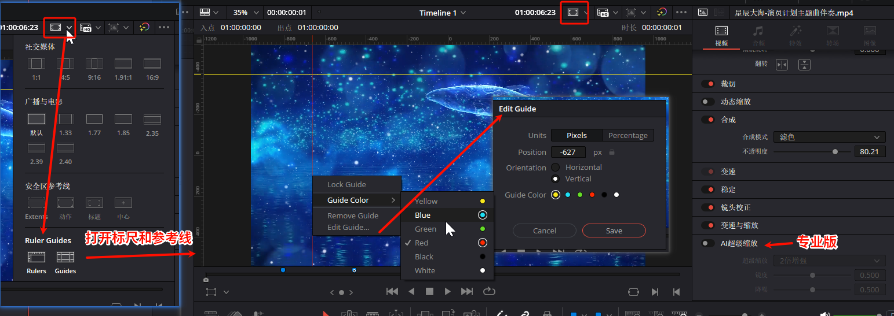The image size is (894, 316).
Task: Turn on Guides in Ruler Guides
Action: (x=65, y=257)
